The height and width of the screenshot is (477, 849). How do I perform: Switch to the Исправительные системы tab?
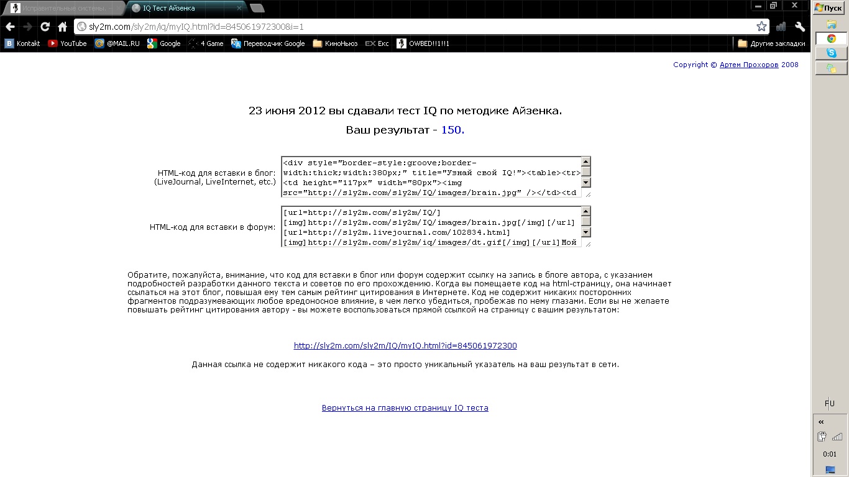(62, 8)
